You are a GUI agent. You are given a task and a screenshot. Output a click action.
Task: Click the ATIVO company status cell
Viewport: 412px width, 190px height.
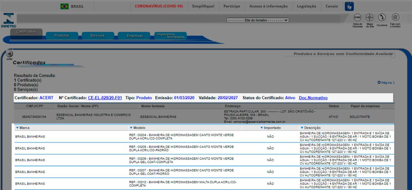(x=333, y=117)
